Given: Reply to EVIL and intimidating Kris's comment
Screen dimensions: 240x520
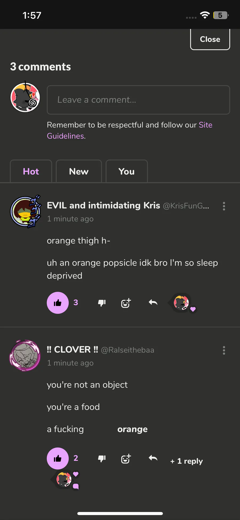Looking at the screenshot, I should (x=153, y=302).
